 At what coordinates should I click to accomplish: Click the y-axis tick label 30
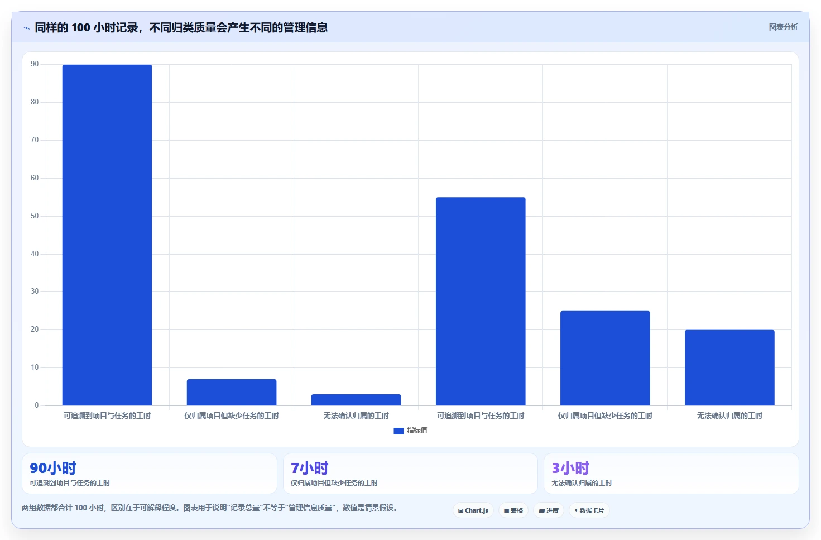[x=35, y=291]
